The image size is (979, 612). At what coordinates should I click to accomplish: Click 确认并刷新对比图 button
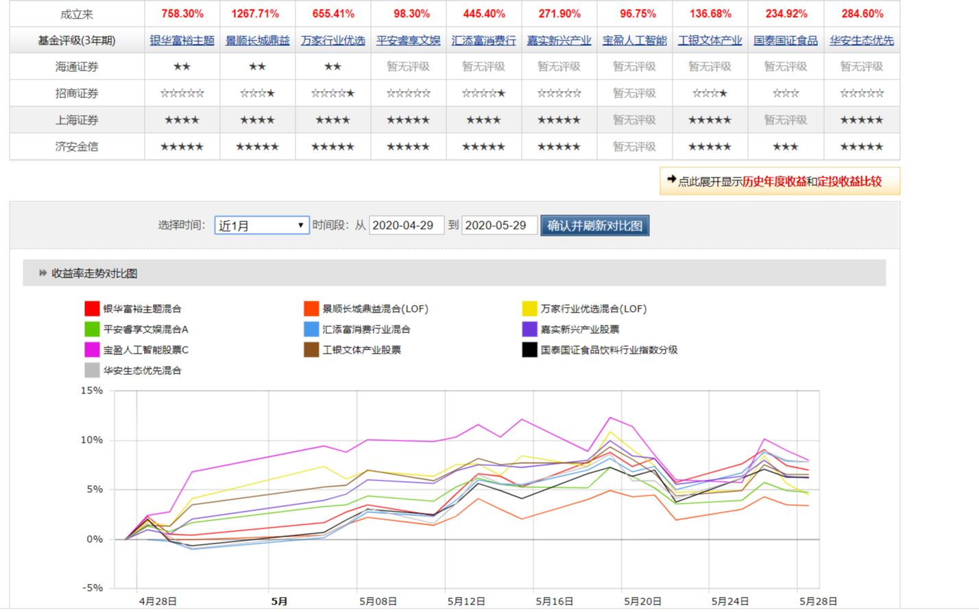pos(594,225)
